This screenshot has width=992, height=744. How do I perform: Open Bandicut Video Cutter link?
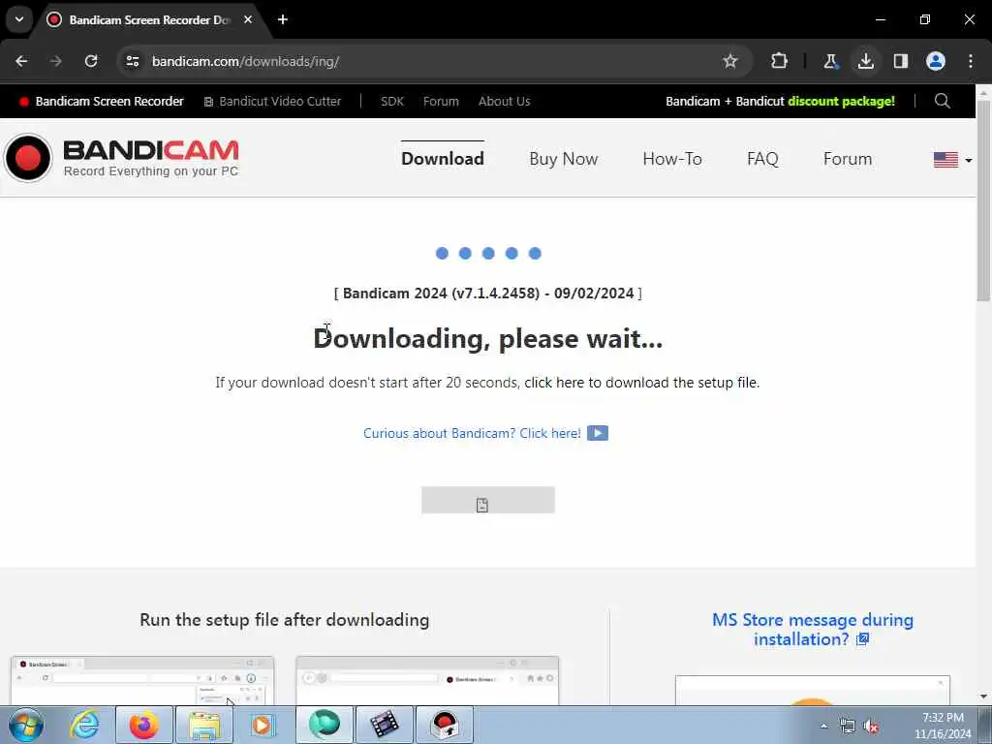coord(272,101)
